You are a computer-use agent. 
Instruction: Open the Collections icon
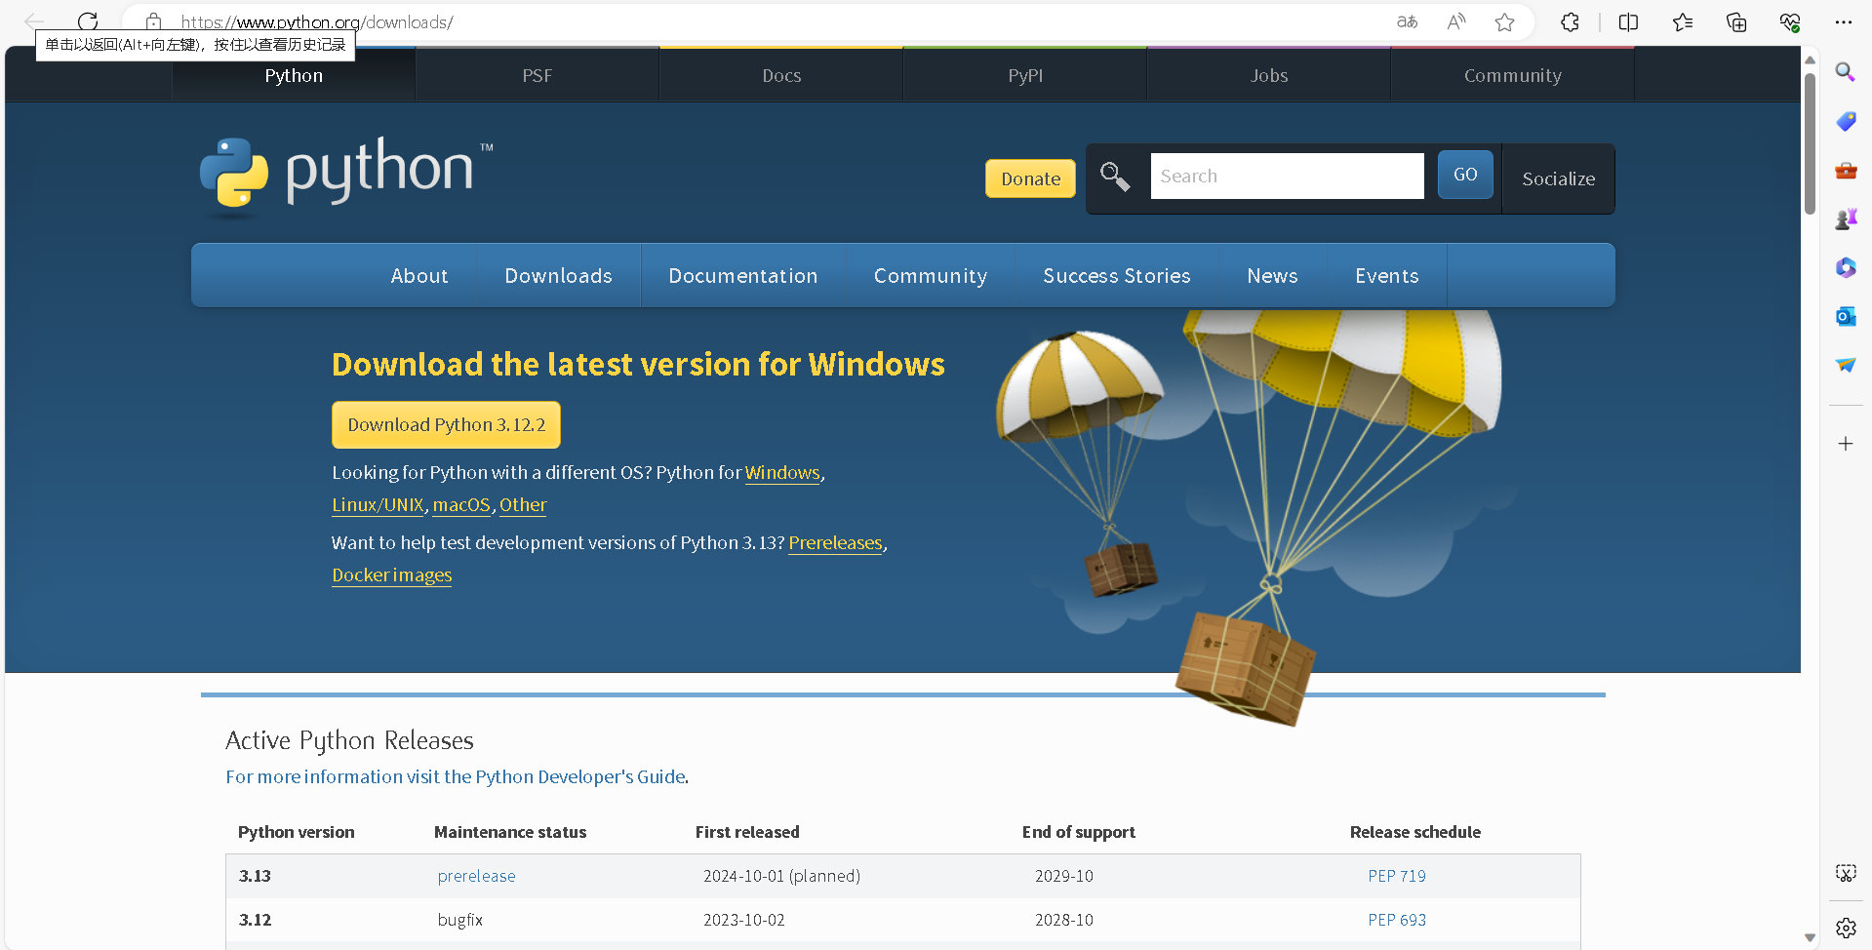1736,21
